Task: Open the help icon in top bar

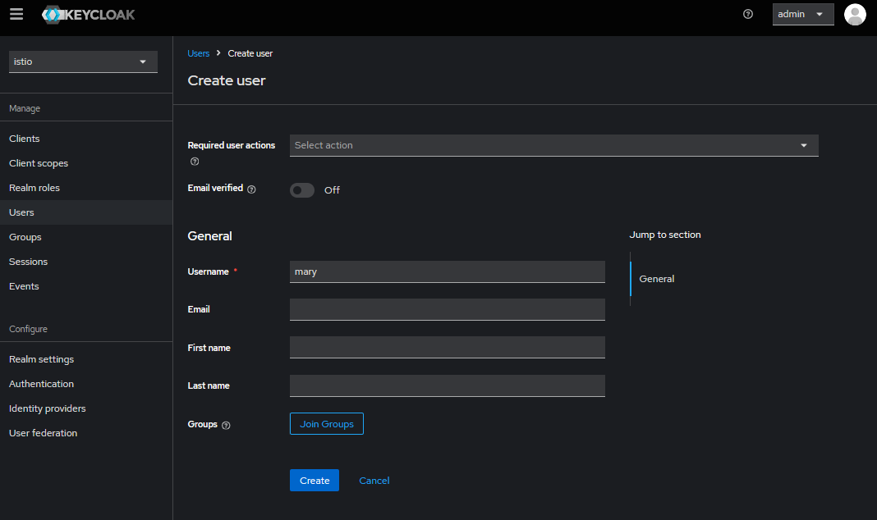Action: (x=748, y=14)
